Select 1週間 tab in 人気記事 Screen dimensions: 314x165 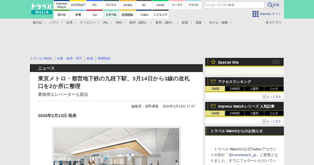[x=254, y=113]
